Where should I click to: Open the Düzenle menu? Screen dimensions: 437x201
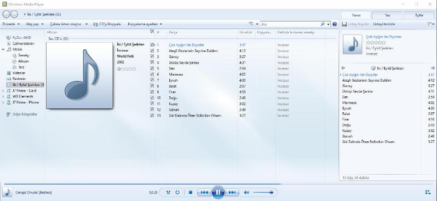pos(11,24)
